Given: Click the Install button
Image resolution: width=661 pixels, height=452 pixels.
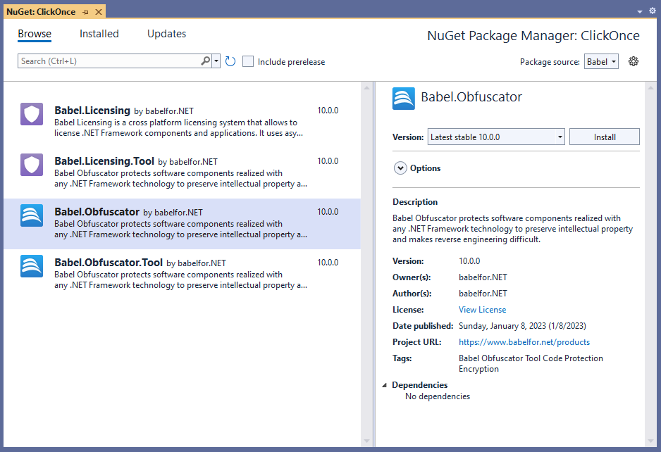Looking at the screenshot, I should [x=604, y=137].
